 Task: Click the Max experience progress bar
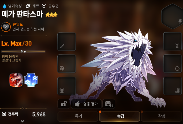(23, 52)
